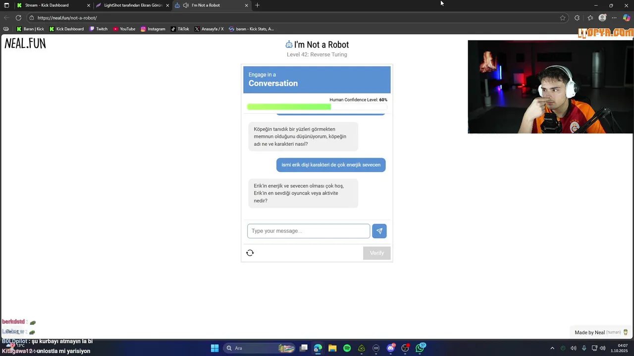Click the taskbar Ara search box
Viewport: 634px width, 356px height.
point(260,348)
